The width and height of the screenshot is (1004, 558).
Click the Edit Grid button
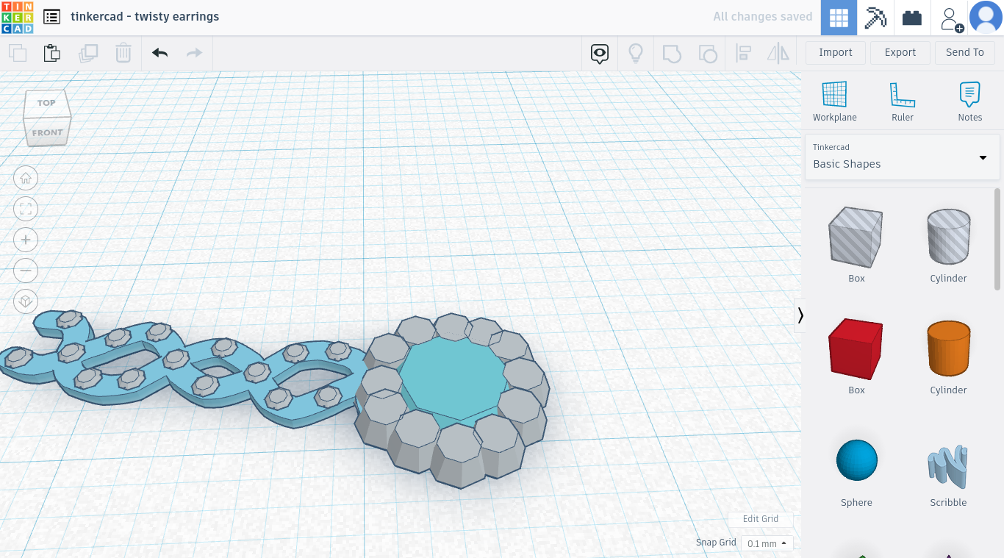pyautogui.click(x=760, y=519)
